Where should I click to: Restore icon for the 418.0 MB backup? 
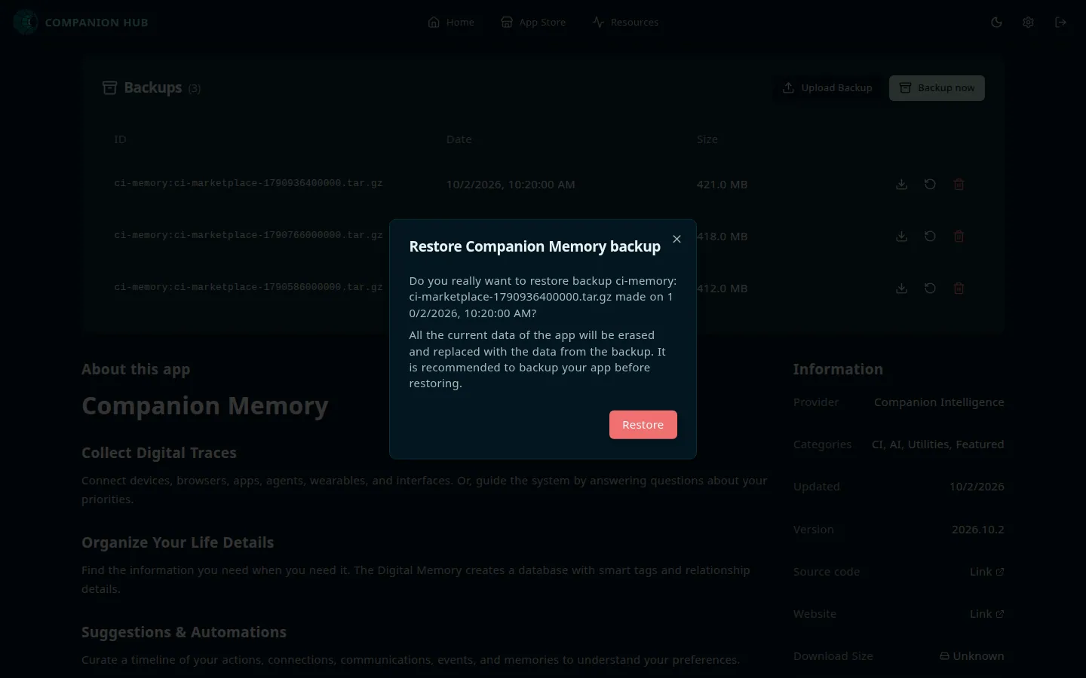(930, 237)
